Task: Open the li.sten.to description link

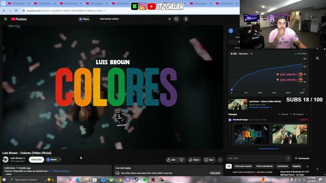Action: coord(62,171)
